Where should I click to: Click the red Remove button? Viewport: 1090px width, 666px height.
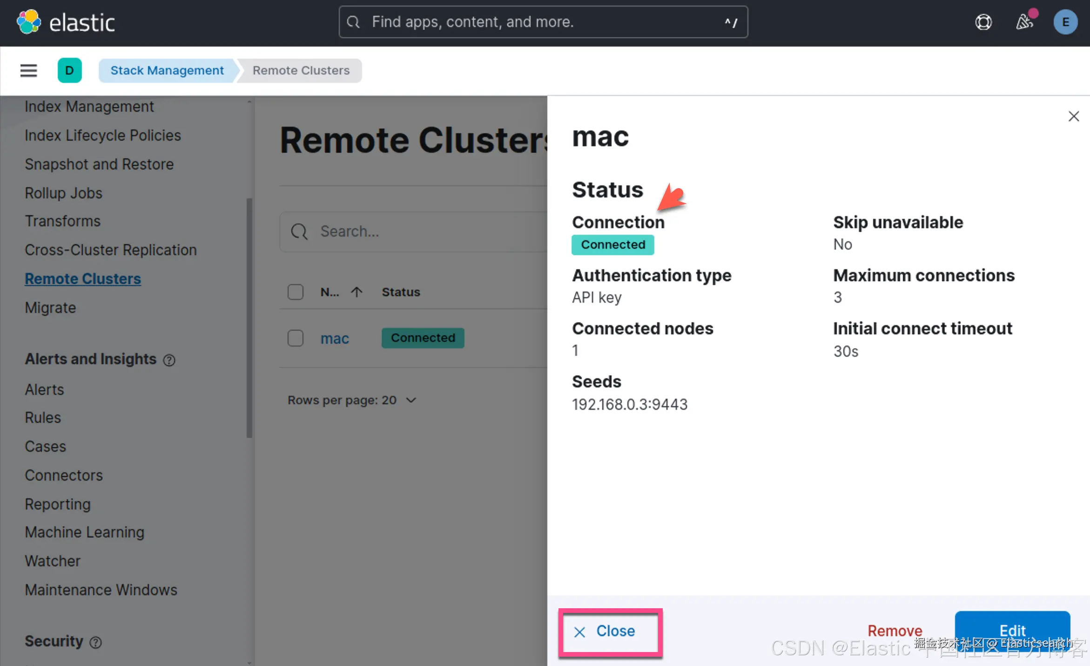tap(895, 631)
